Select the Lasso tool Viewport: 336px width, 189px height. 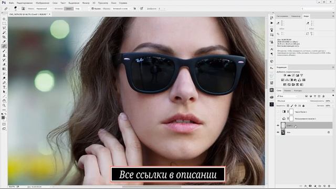click(x=4, y=28)
